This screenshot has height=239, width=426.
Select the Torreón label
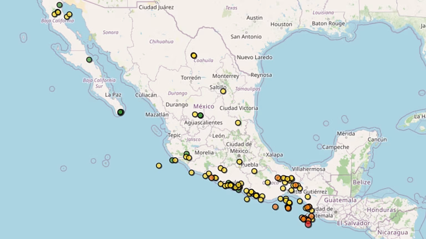click(191, 78)
